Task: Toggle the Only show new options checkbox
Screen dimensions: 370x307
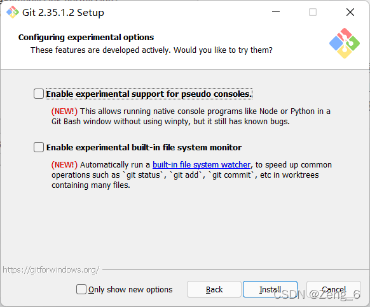Action: [81, 289]
